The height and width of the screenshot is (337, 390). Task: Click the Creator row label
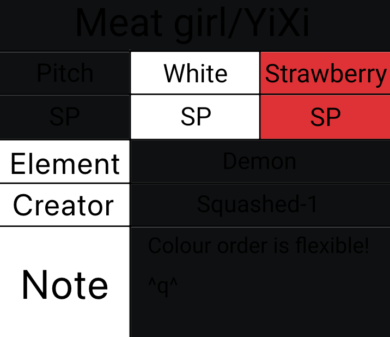tap(64, 205)
